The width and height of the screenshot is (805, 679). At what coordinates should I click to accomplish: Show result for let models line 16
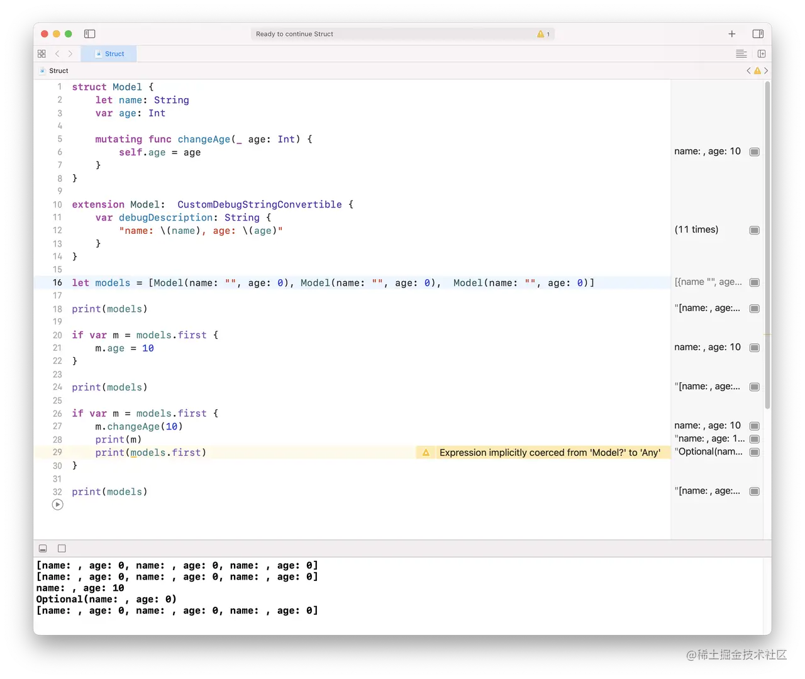755,282
